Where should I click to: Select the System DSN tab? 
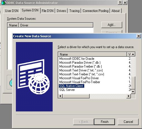click(x=30, y=10)
